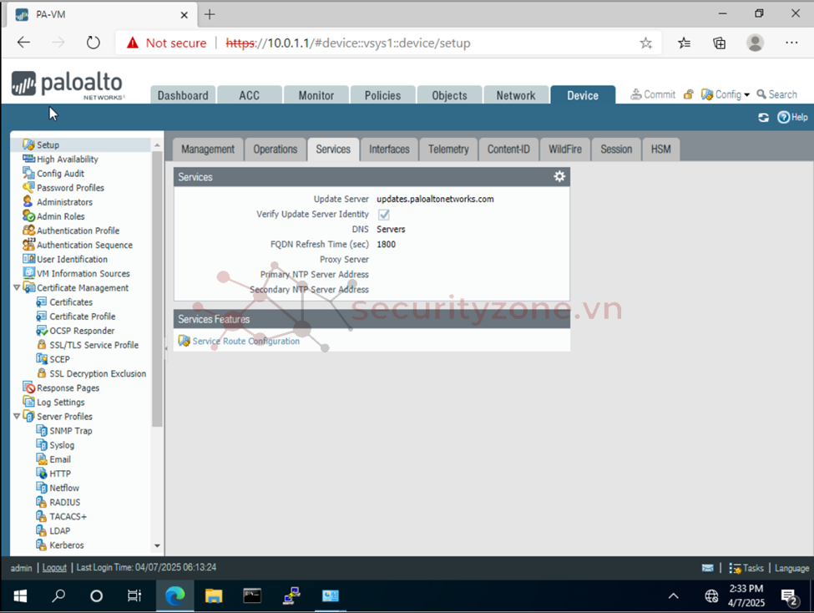Open the Network main tab
The height and width of the screenshot is (613, 814).
(x=515, y=95)
